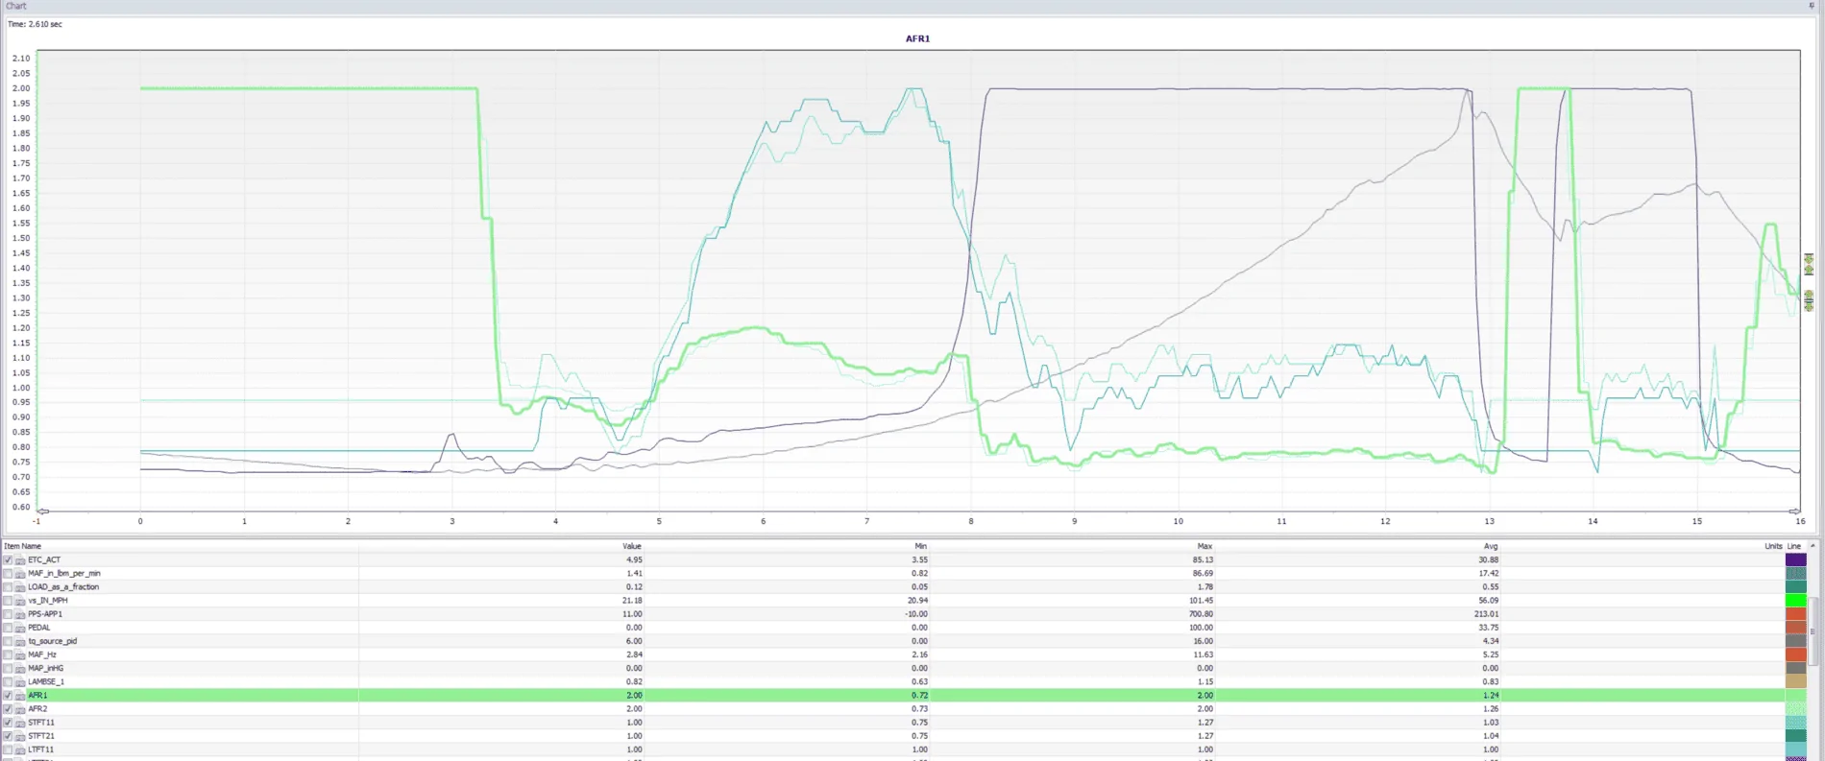1825x761 pixels.
Task: Open the purple line swatch for ETC_ACT
Action: (x=1795, y=559)
